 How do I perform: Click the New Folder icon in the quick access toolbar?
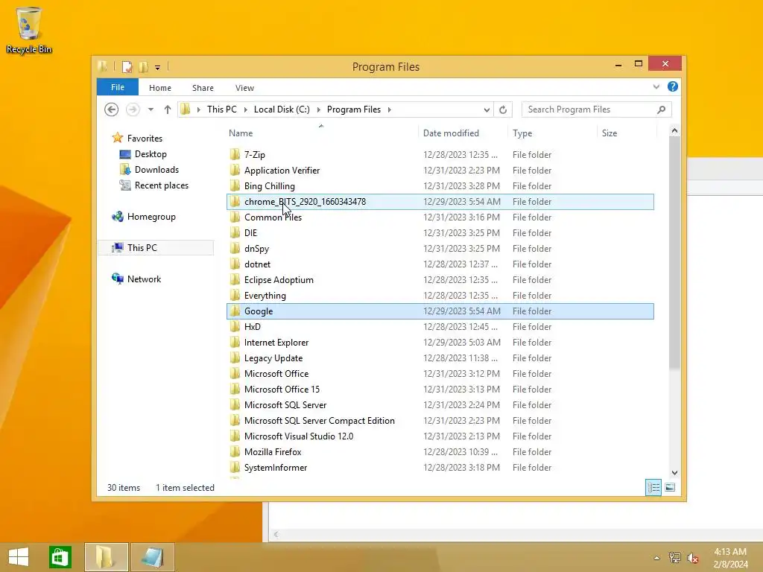tap(143, 67)
